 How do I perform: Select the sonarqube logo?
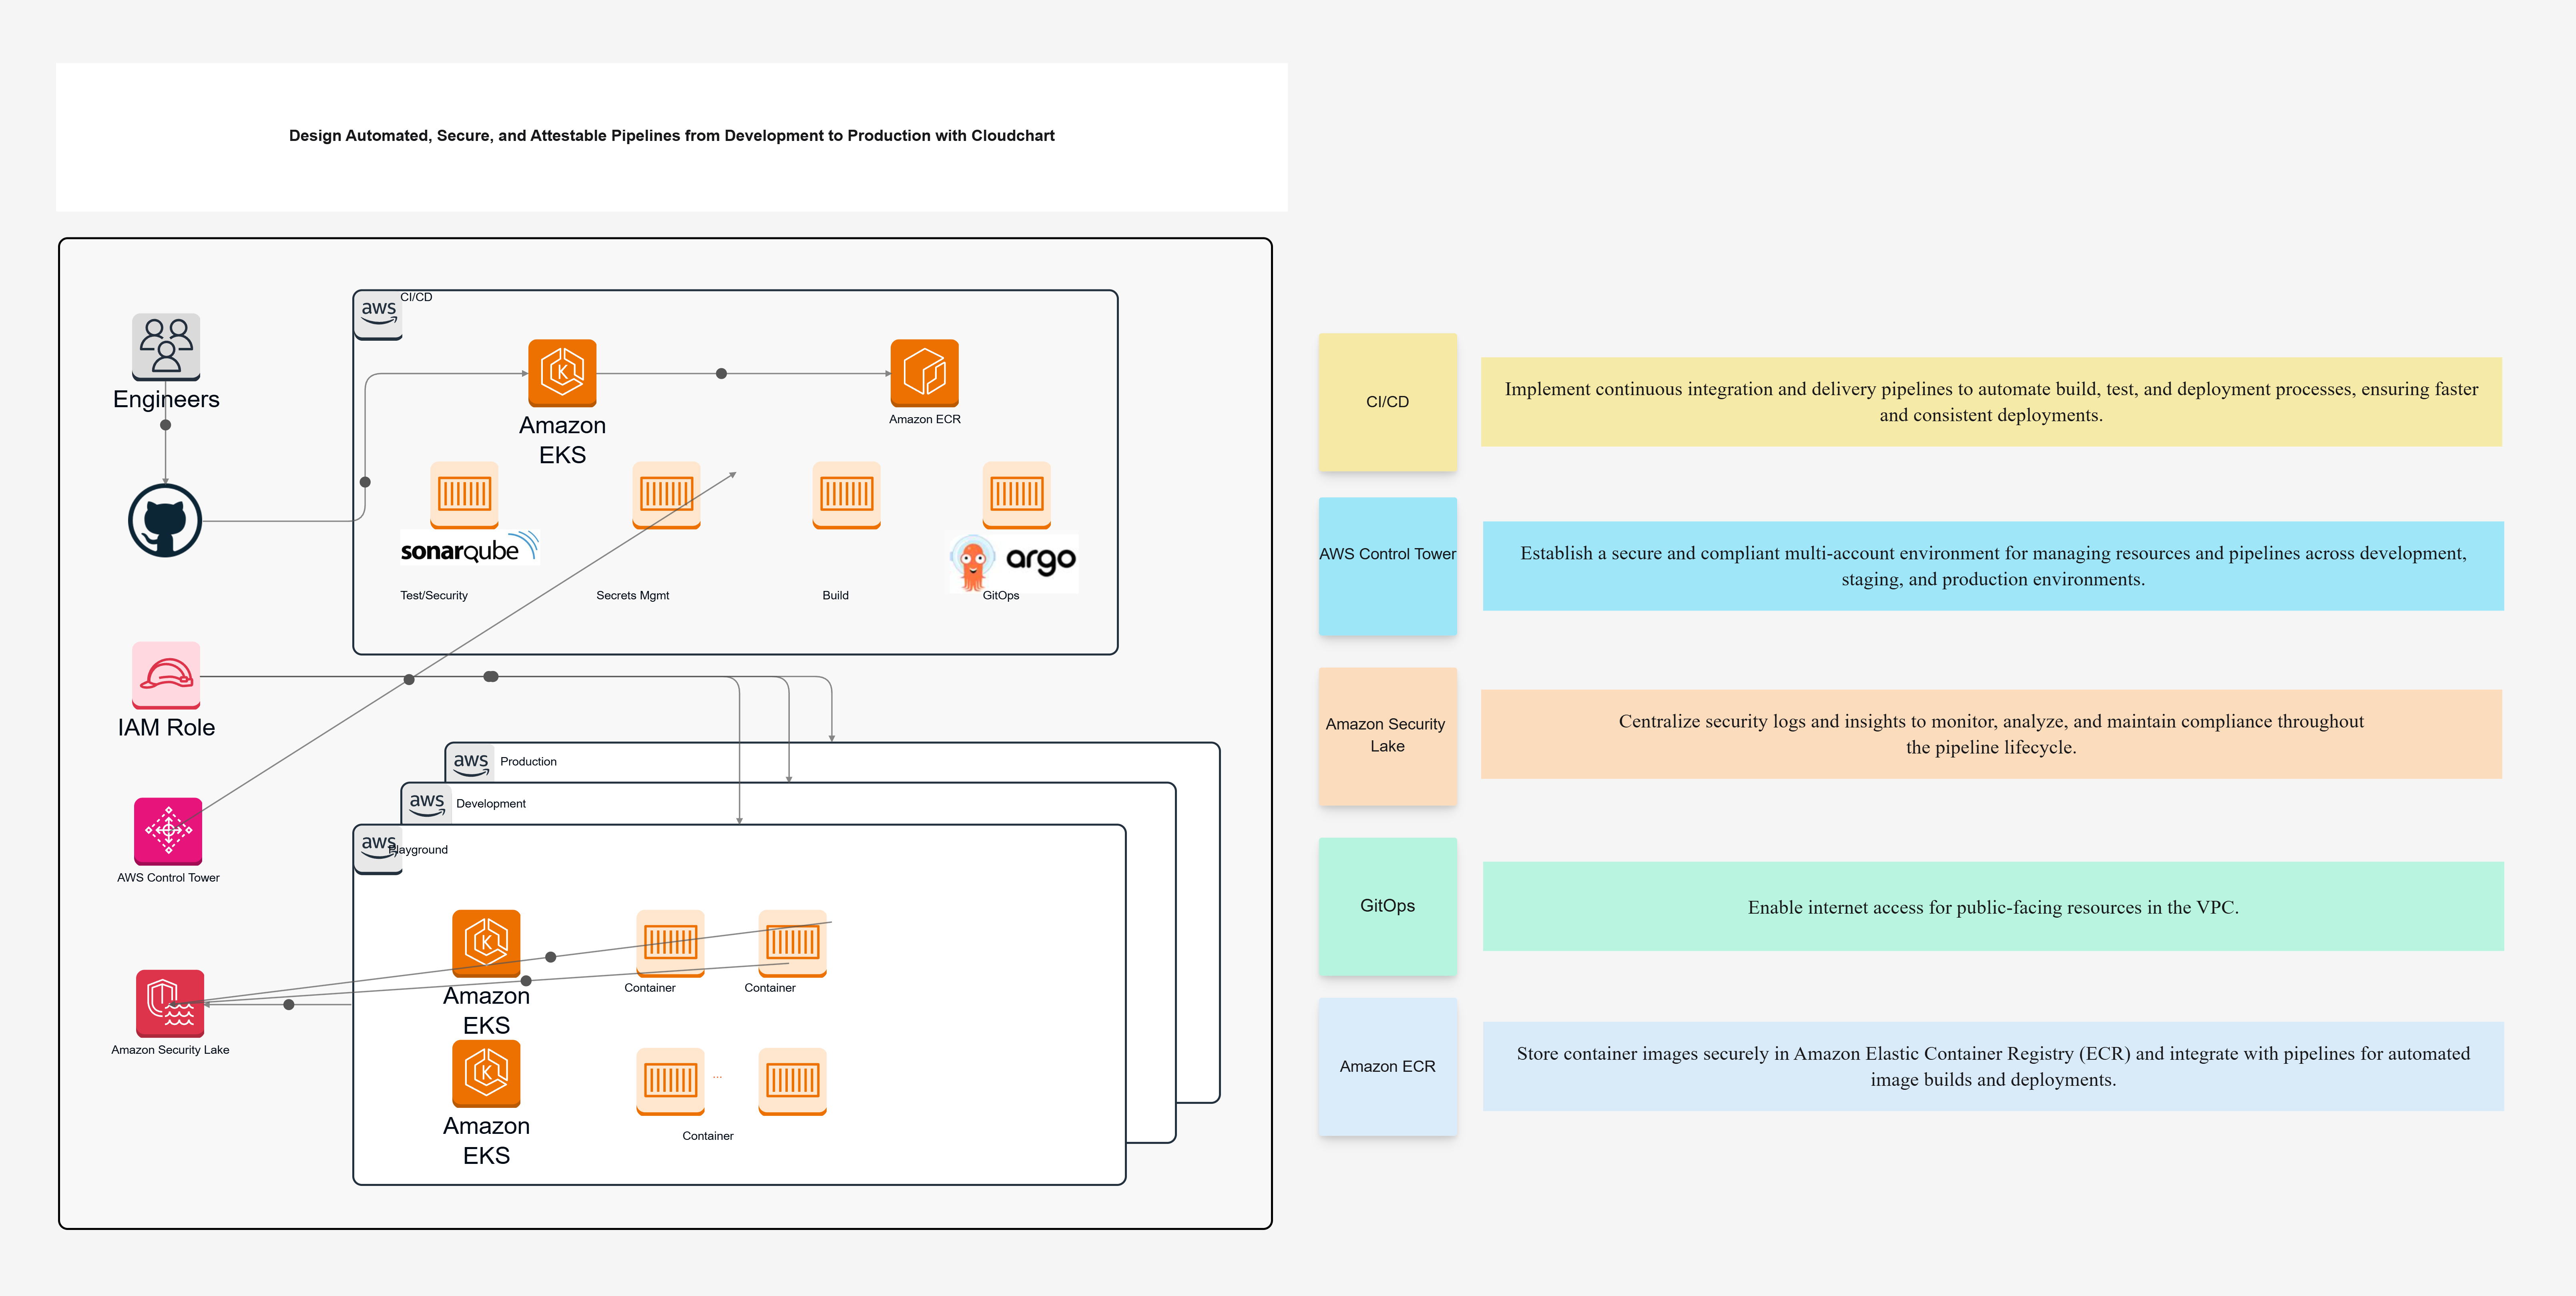pos(470,548)
